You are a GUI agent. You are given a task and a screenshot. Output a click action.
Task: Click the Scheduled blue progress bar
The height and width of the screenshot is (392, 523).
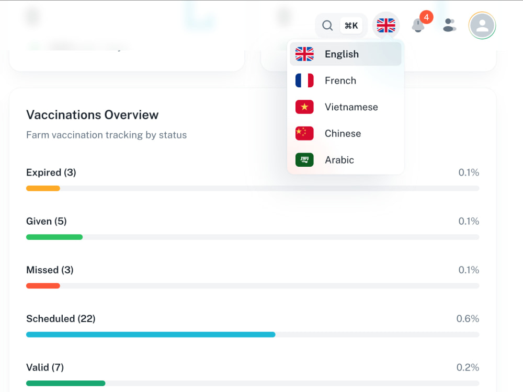point(151,335)
